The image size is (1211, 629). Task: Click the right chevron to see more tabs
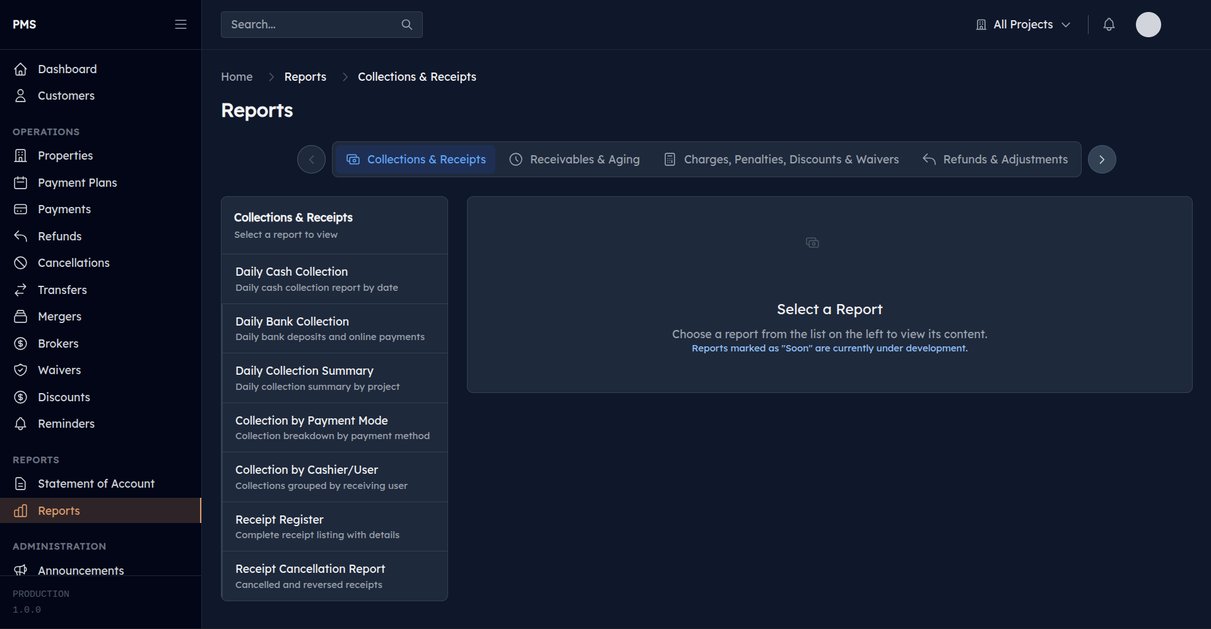pos(1102,159)
